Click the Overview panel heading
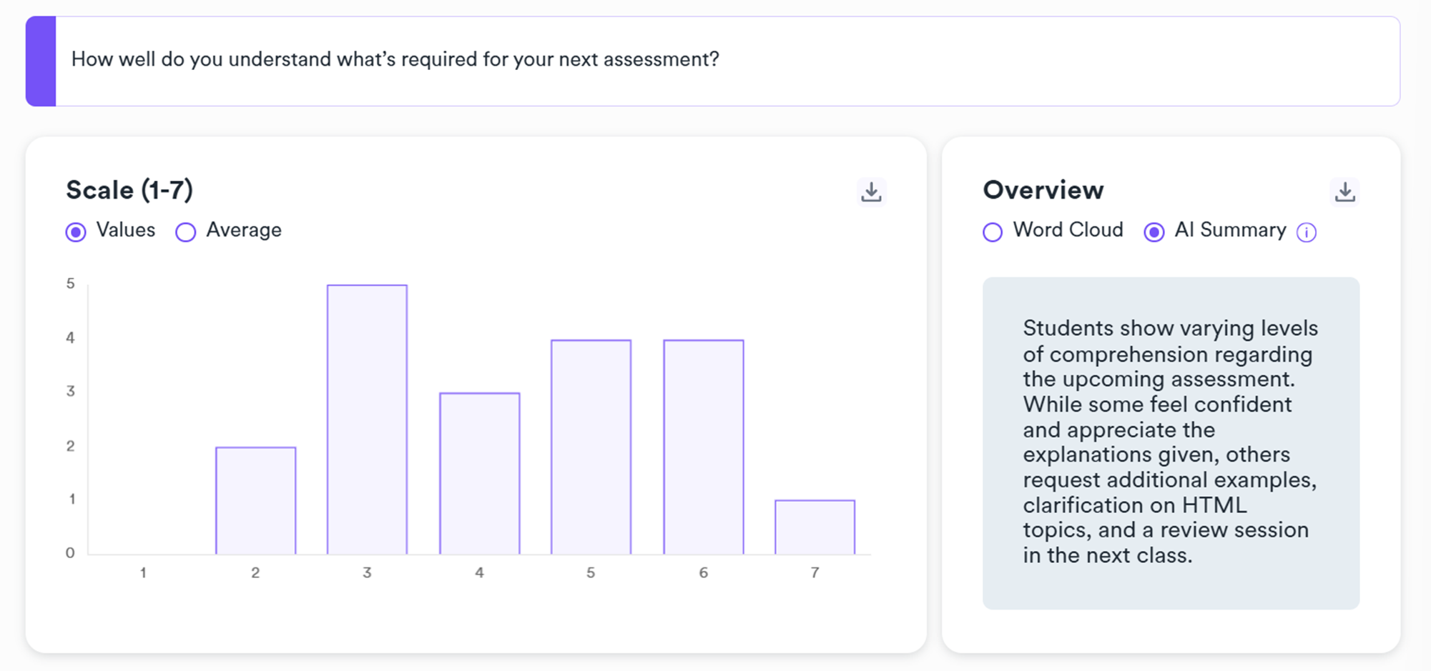This screenshot has height=671, width=1431. coord(1043,190)
